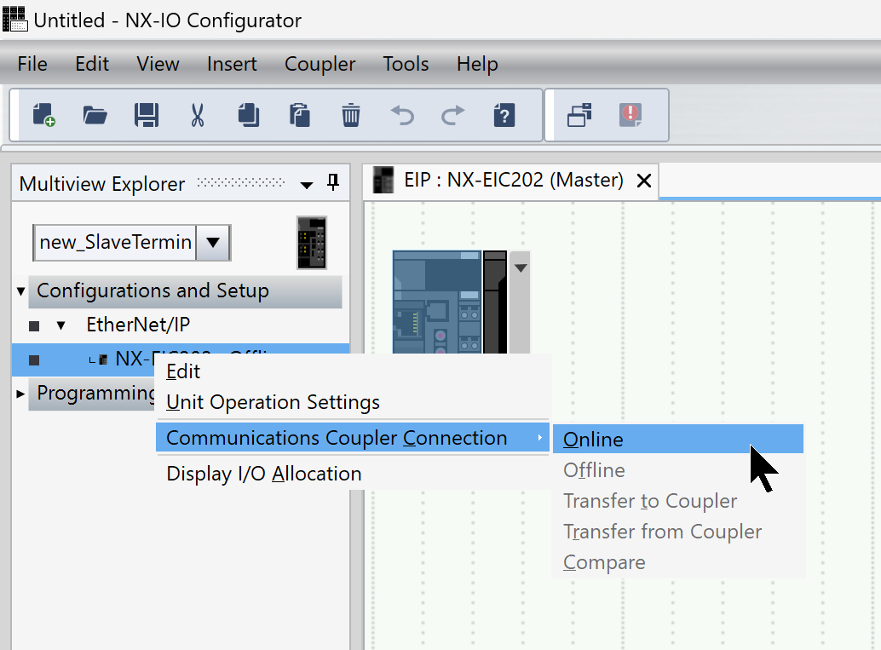The height and width of the screenshot is (650, 881).
Task: Click the Delete trash can icon
Action: click(x=351, y=115)
